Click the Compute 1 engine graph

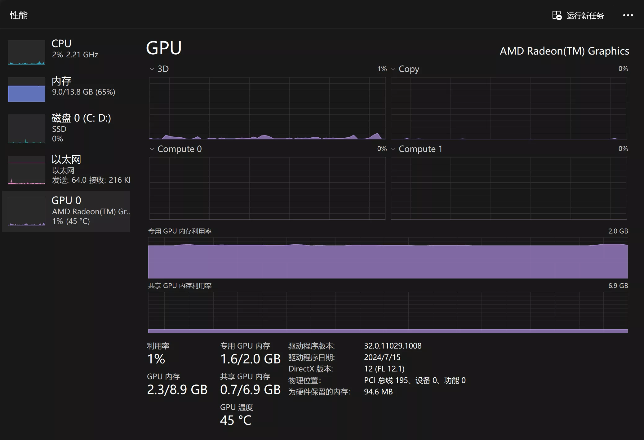coord(509,188)
